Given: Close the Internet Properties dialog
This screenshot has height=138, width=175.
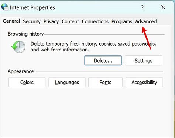Looking at the screenshot, I should 163,7.
